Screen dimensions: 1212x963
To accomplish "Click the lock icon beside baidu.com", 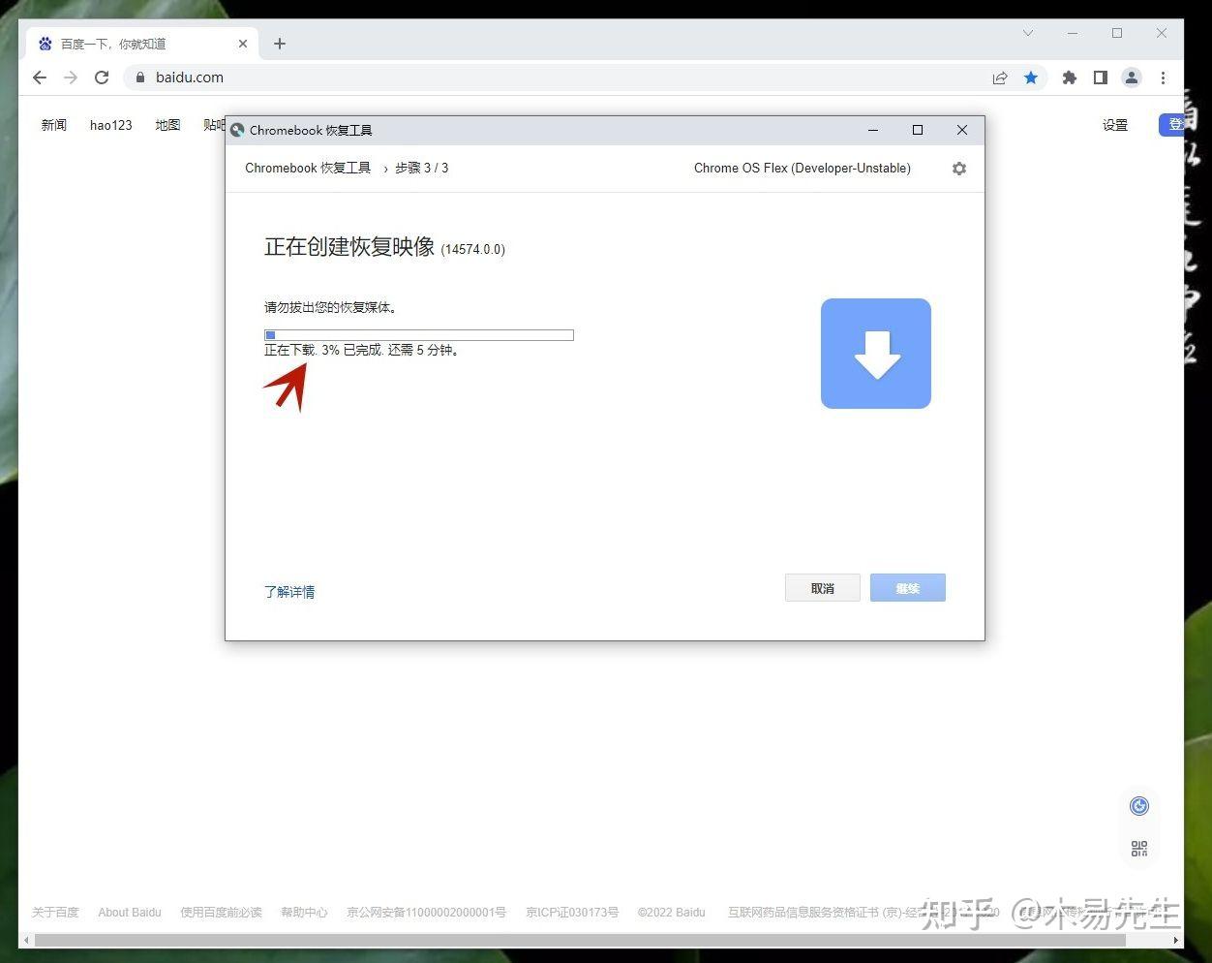I will click(140, 78).
